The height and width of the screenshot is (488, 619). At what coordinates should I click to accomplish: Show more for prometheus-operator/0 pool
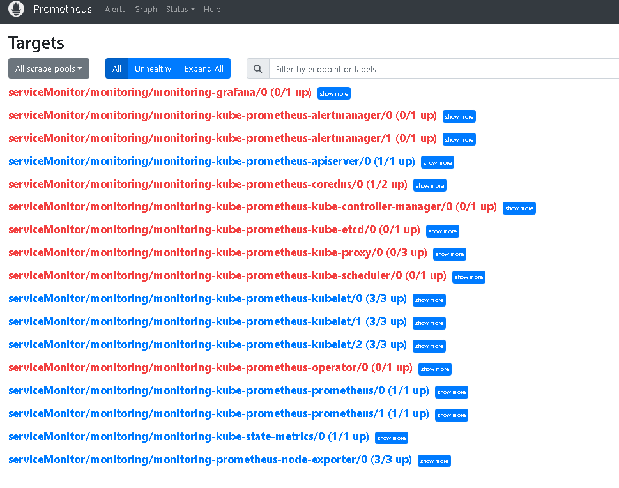pos(434,369)
